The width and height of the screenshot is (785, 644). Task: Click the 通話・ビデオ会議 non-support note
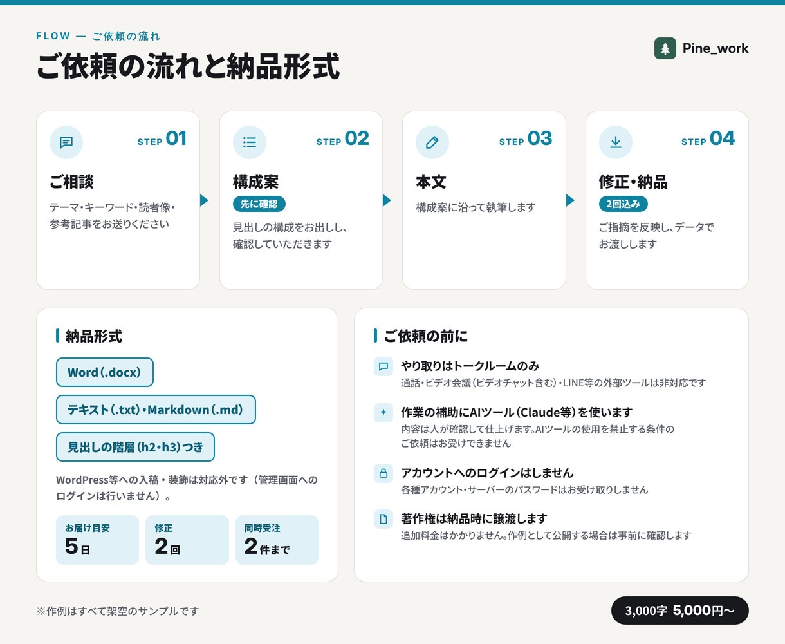coord(553,383)
